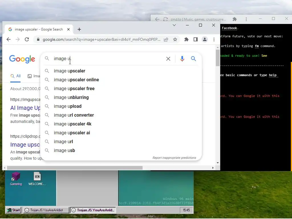Image resolution: width=292 pixels, height=219 pixels.
Task: Click the 'fm' command in cmd.to terminal
Action: coord(257,46)
